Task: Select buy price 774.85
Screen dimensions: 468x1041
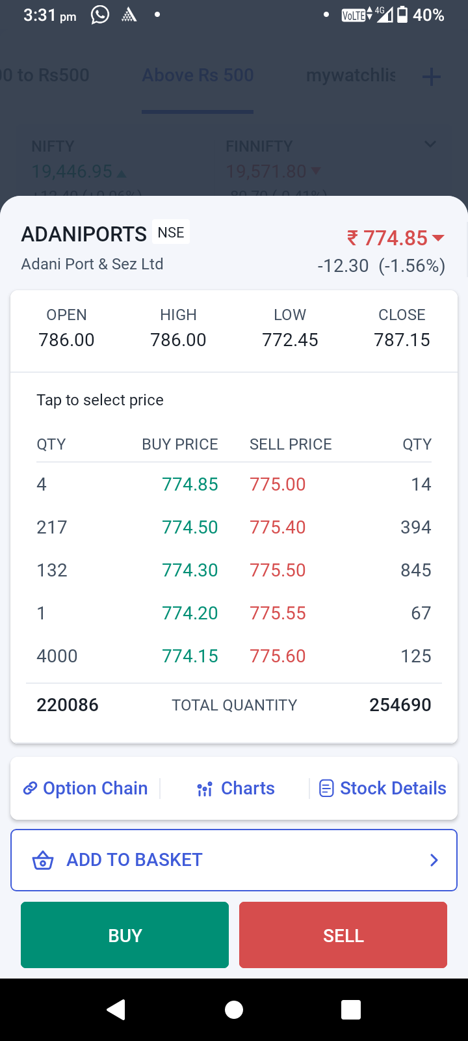Action: (x=190, y=484)
